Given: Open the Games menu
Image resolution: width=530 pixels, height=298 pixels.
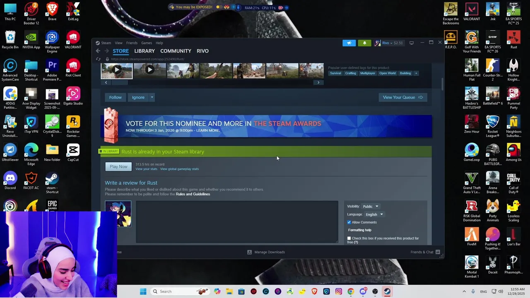Looking at the screenshot, I should coord(147,43).
